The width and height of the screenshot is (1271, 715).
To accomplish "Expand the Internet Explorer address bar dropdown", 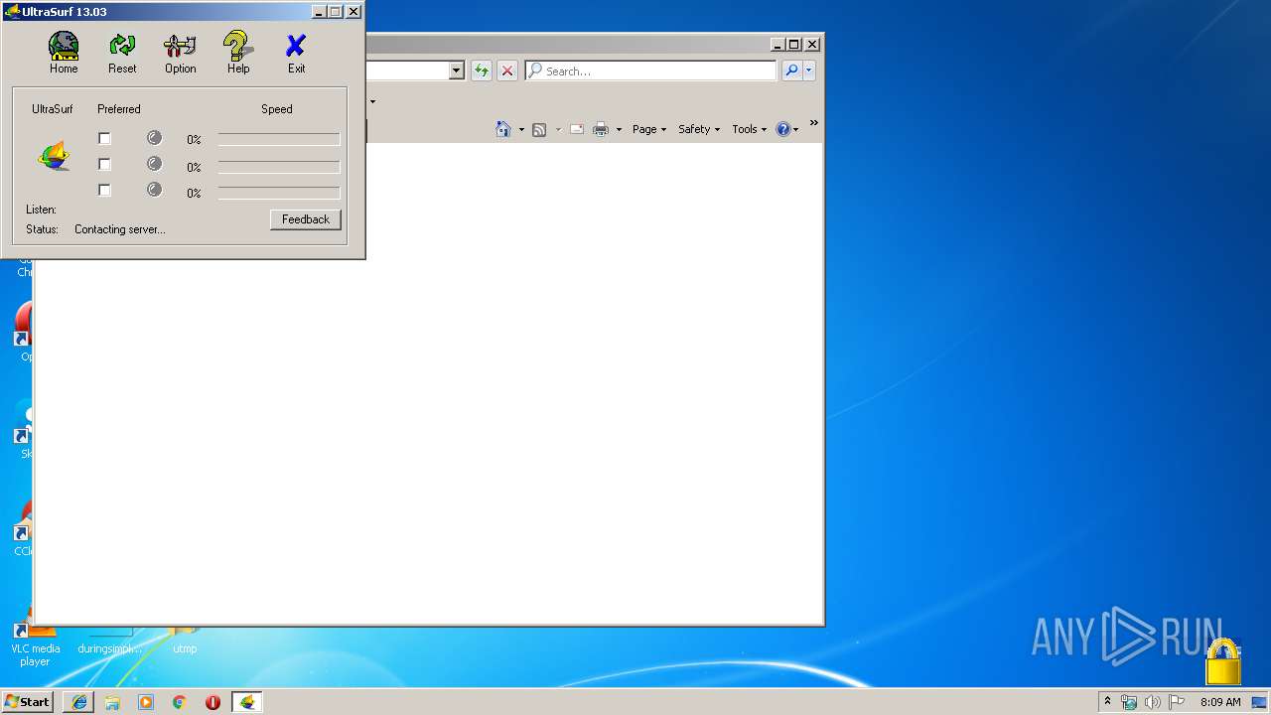I will pos(457,71).
